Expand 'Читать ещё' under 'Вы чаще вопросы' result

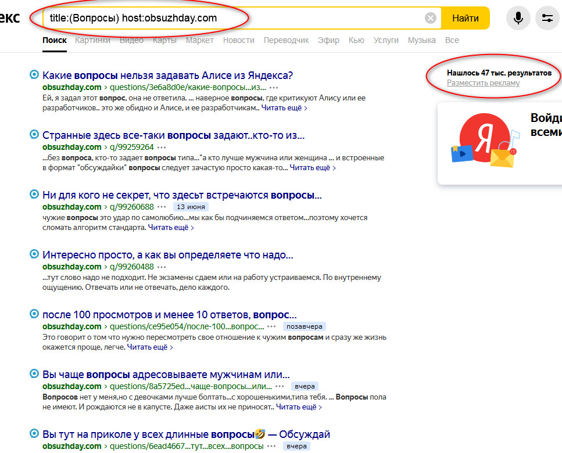299,407
